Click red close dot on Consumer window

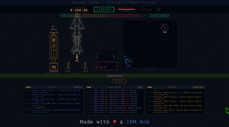tap(148, 87)
